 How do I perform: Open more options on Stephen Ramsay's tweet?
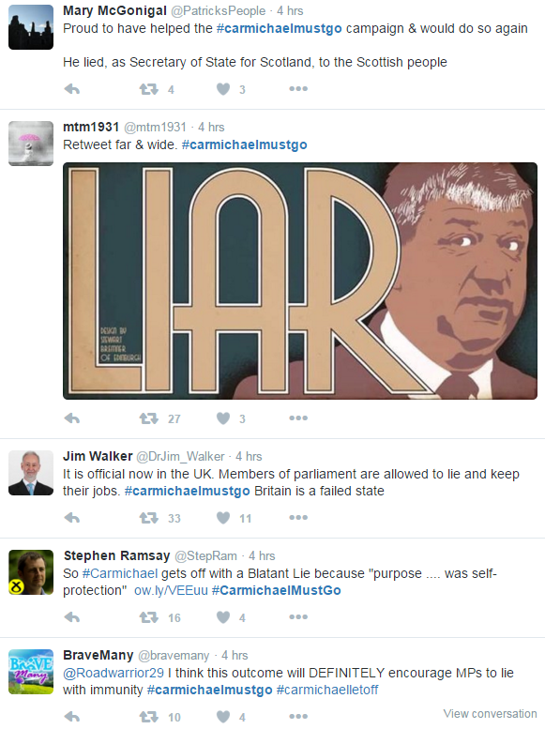coord(298,617)
